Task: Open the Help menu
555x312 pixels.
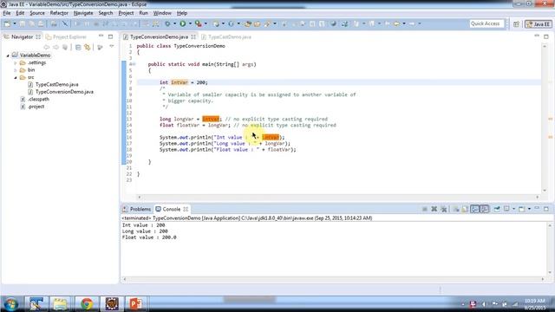Action: 182,13
